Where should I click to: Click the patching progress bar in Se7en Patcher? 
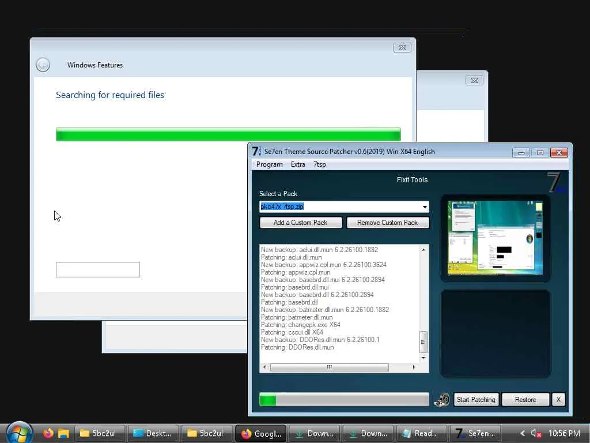click(x=344, y=400)
